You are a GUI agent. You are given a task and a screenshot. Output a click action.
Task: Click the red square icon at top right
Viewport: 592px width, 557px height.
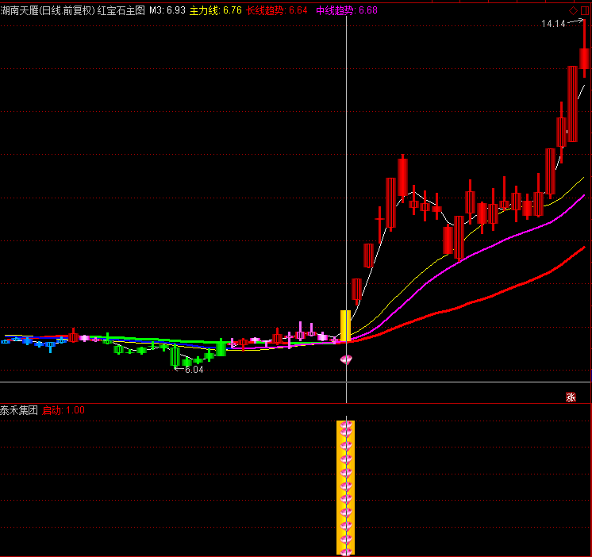585,10
